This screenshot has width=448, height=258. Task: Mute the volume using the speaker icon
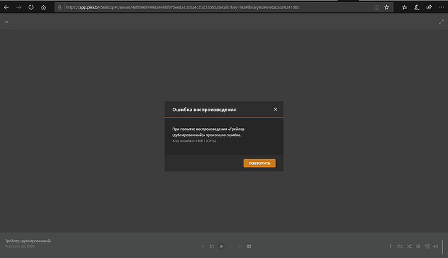[436, 246]
